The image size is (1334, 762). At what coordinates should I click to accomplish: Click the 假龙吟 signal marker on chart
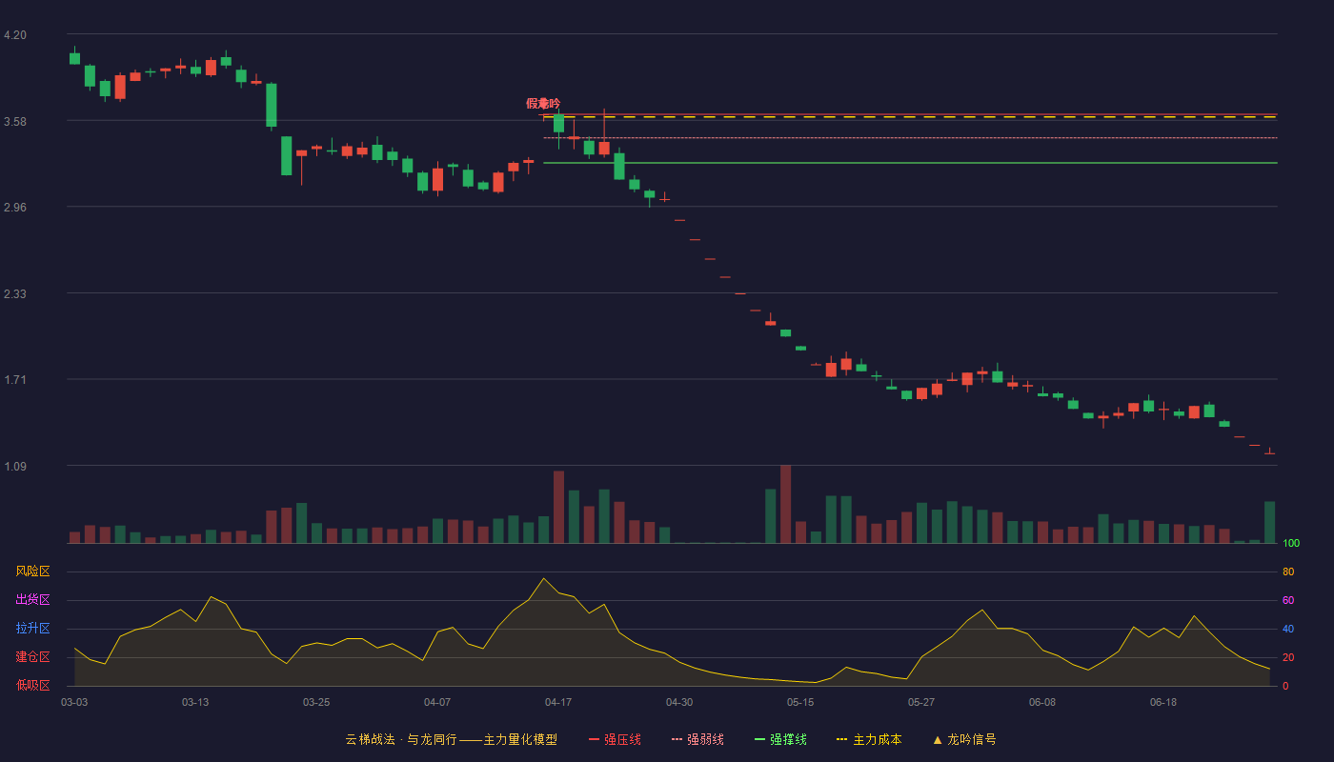(543, 103)
